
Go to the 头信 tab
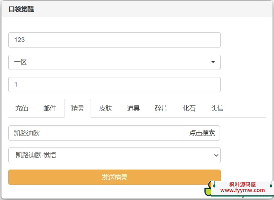coord(217,108)
